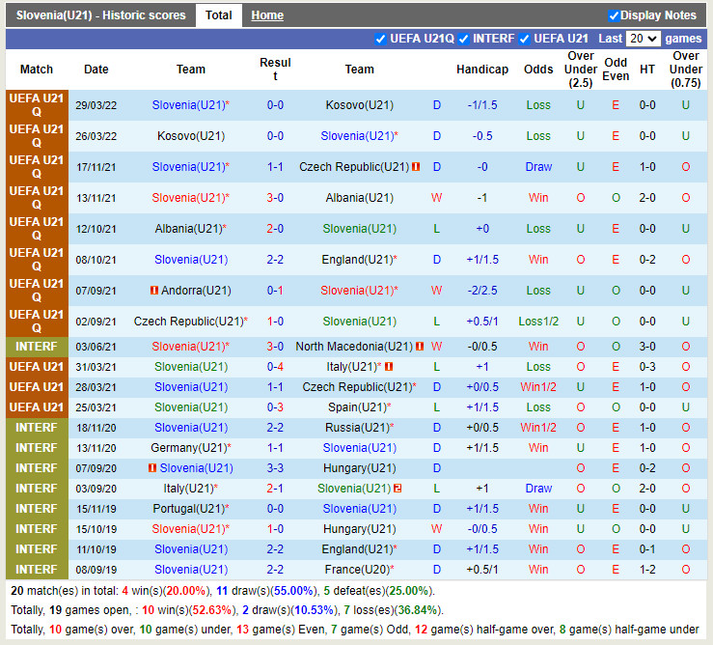Uncheck the Display Notes checkbox
The width and height of the screenshot is (713, 645).
[x=614, y=15]
